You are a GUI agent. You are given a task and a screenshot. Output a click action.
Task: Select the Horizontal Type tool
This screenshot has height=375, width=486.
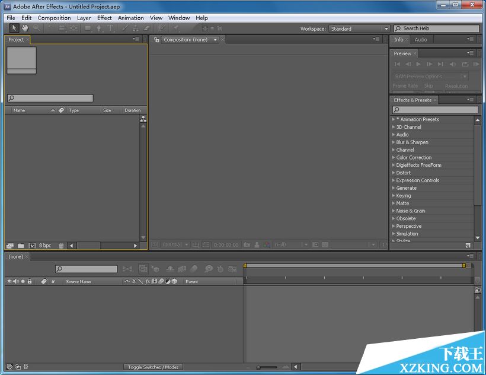coord(110,28)
